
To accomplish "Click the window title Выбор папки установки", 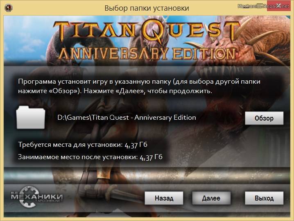I will click(147, 8).
